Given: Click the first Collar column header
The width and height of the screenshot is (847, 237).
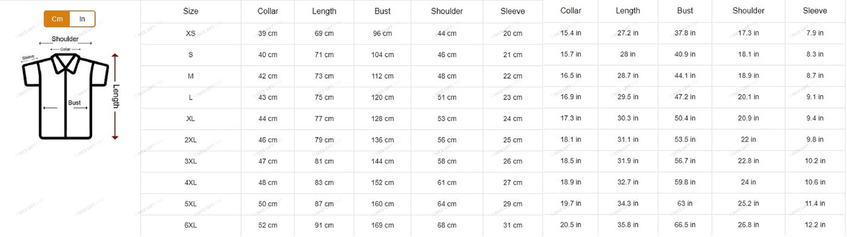Looking at the screenshot, I should pyautogui.click(x=268, y=11).
